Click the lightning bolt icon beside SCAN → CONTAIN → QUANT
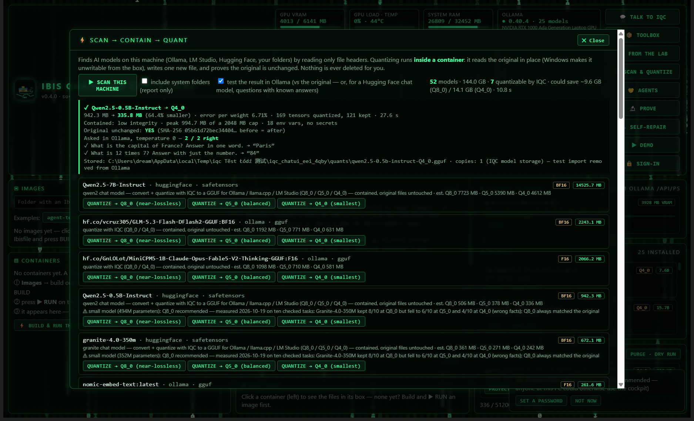This screenshot has width=694, height=421. coord(83,40)
